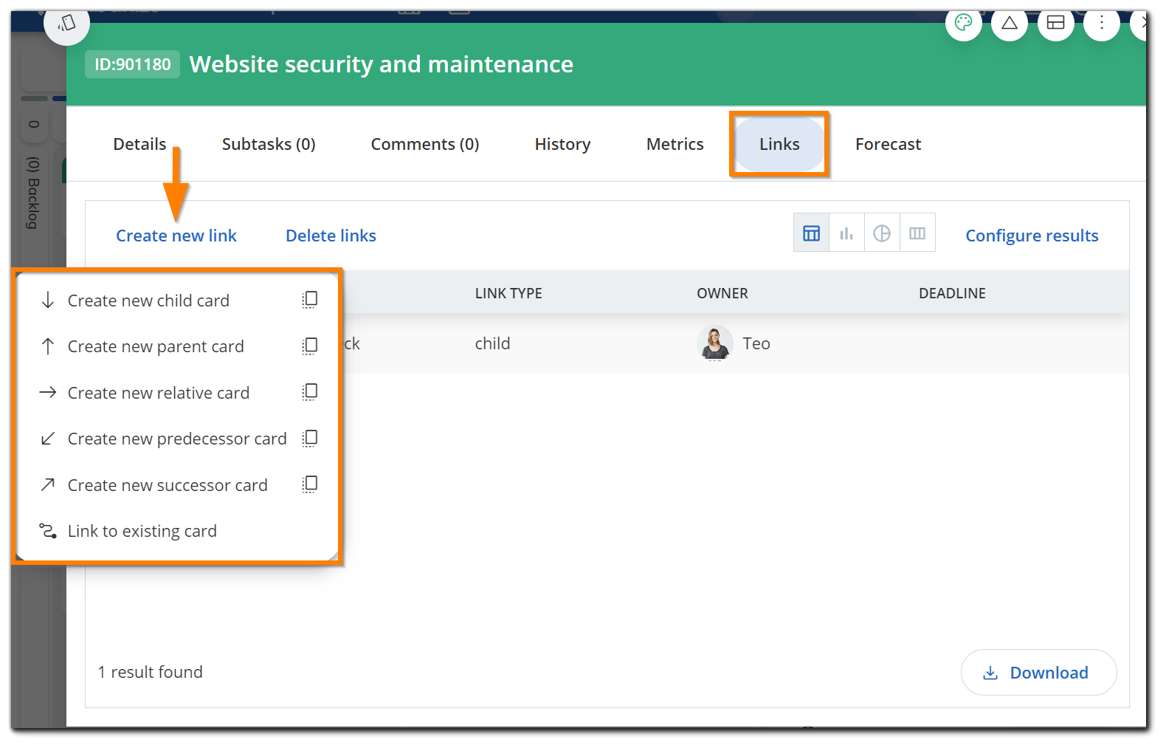
Task: Click the layout panel icon in header
Action: (1055, 23)
